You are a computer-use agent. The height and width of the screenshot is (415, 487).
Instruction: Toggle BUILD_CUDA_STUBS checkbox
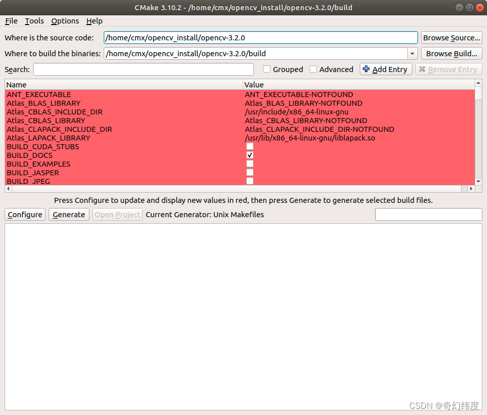coord(250,146)
